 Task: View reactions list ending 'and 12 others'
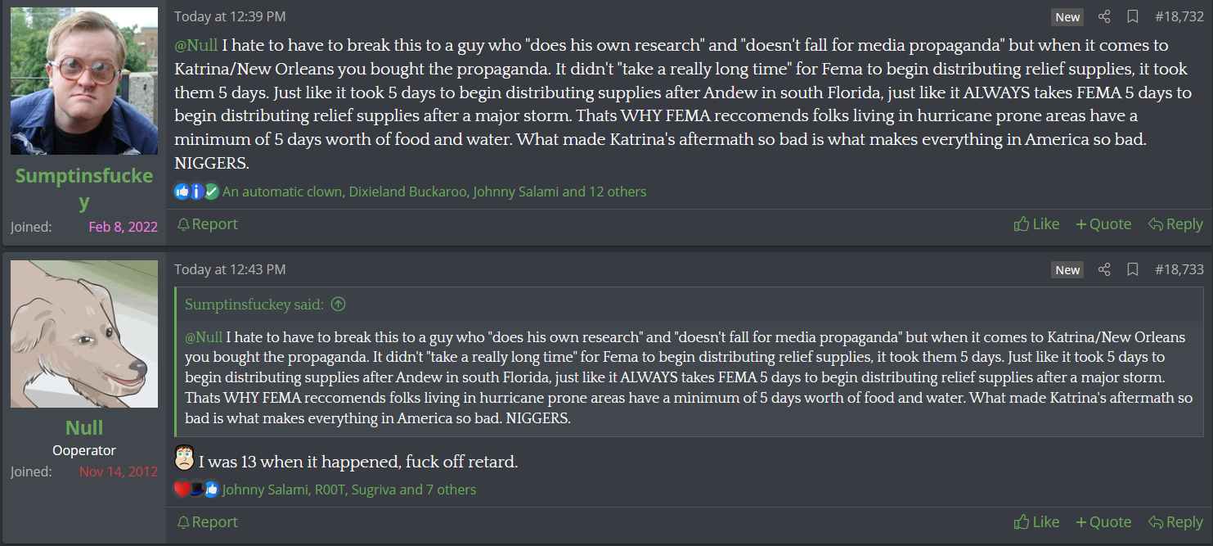(434, 192)
